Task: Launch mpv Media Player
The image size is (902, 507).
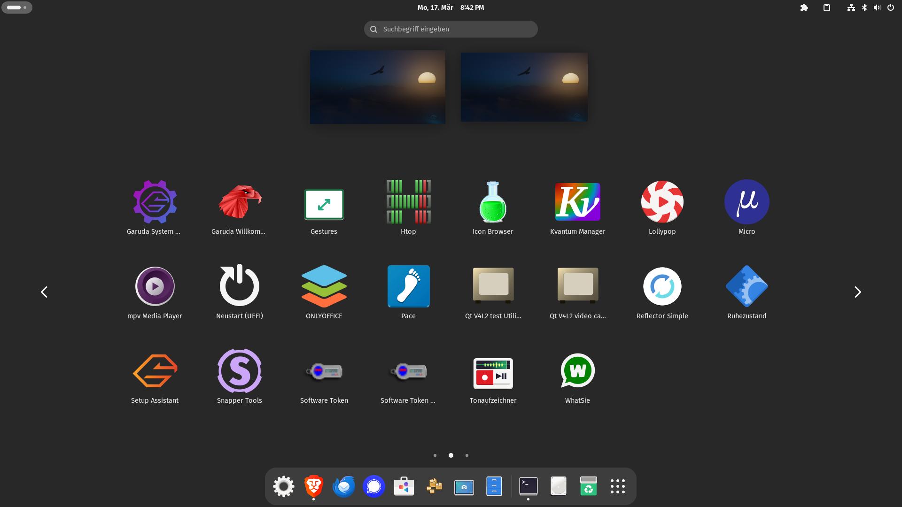Action: pyautogui.click(x=155, y=287)
